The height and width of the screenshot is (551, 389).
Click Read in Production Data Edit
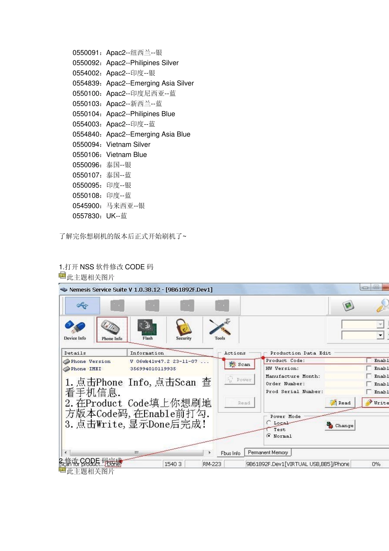(x=340, y=403)
